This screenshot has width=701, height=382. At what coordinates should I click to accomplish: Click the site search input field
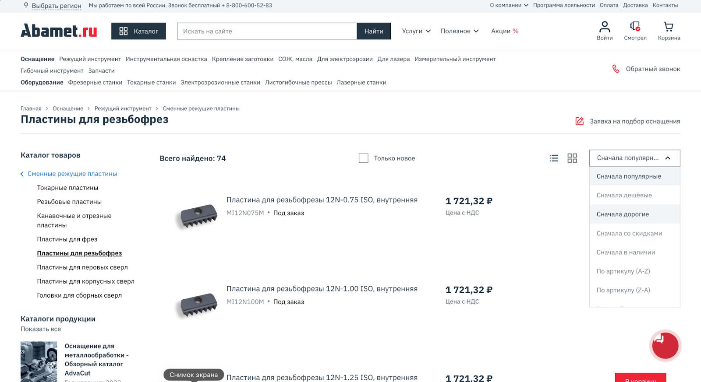267,31
